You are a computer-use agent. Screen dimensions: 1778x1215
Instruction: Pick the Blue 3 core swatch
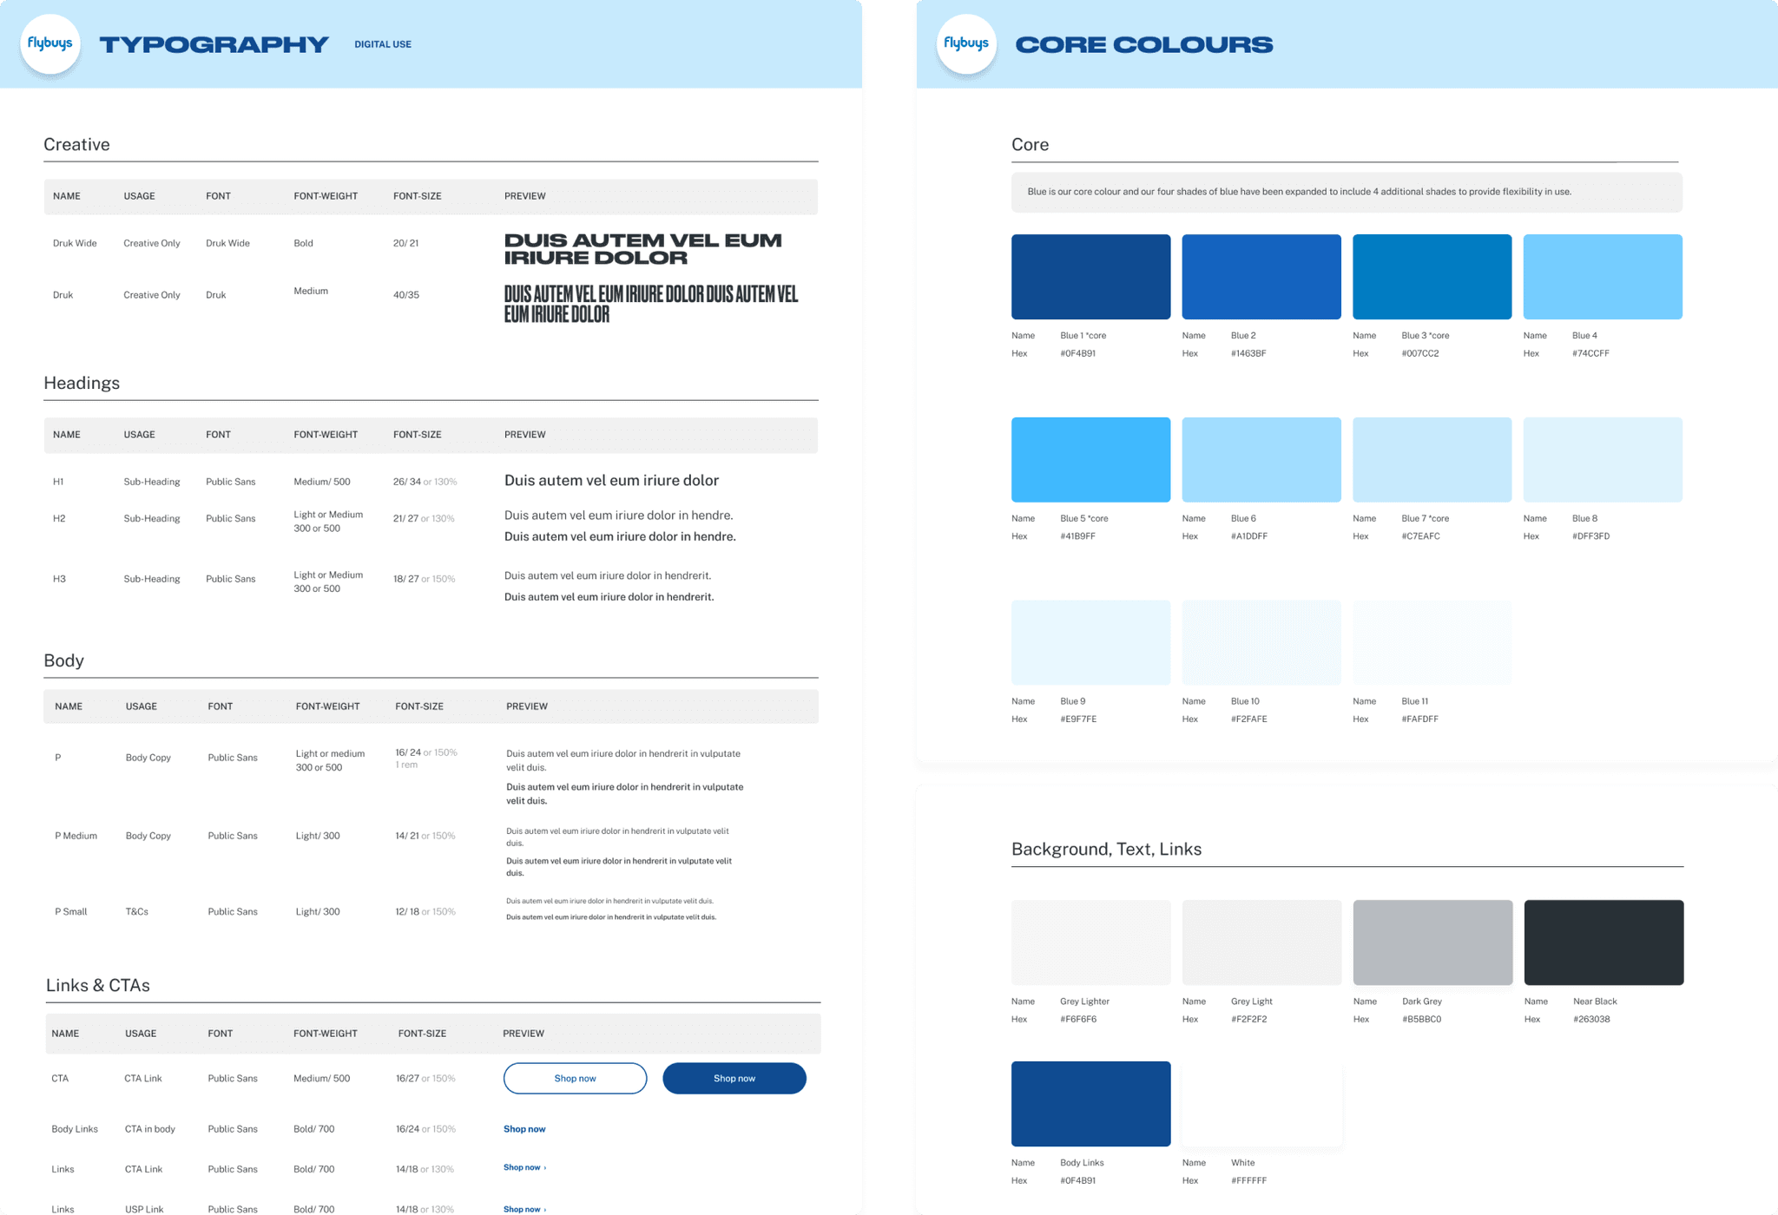point(1432,277)
